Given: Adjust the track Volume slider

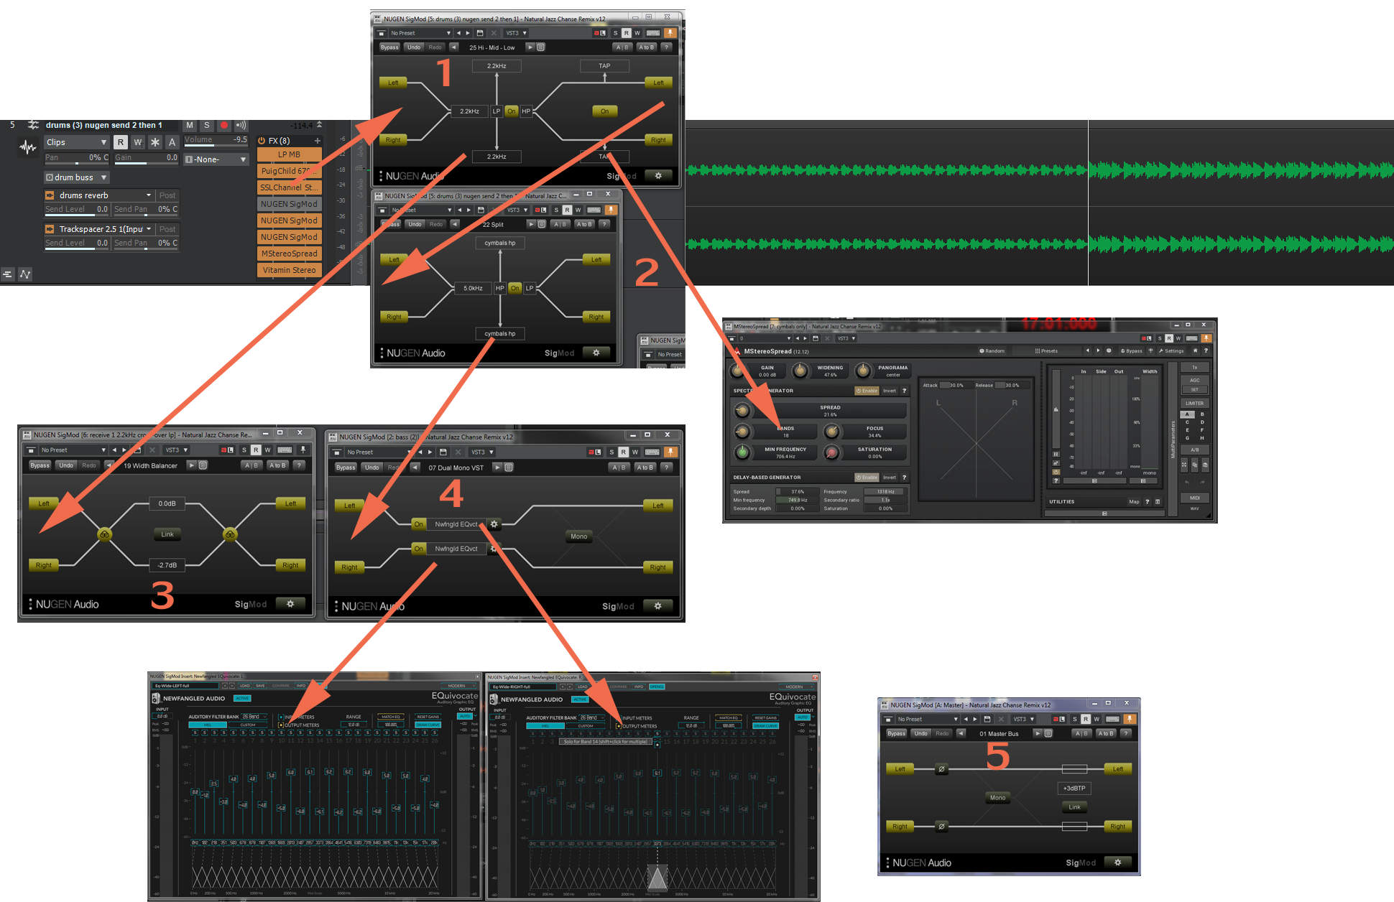Looking at the screenshot, I should [216, 141].
